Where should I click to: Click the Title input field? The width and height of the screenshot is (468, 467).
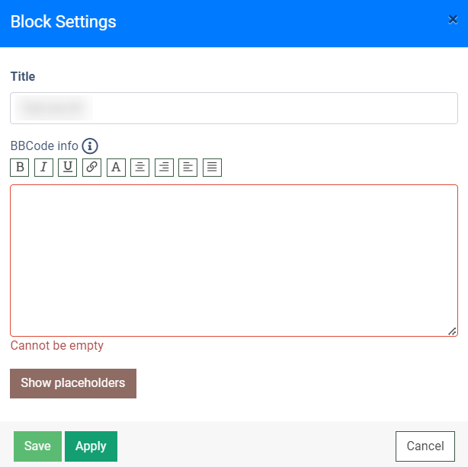point(233,108)
